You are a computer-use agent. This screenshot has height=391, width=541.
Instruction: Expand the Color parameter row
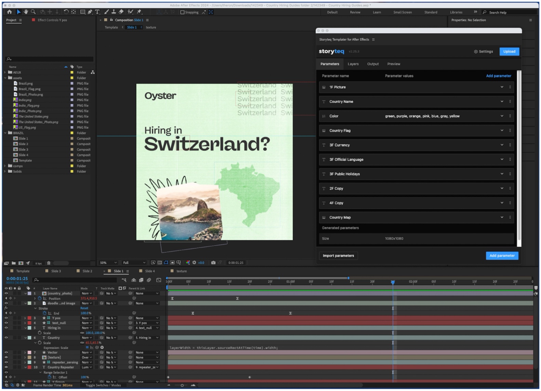[x=502, y=116]
